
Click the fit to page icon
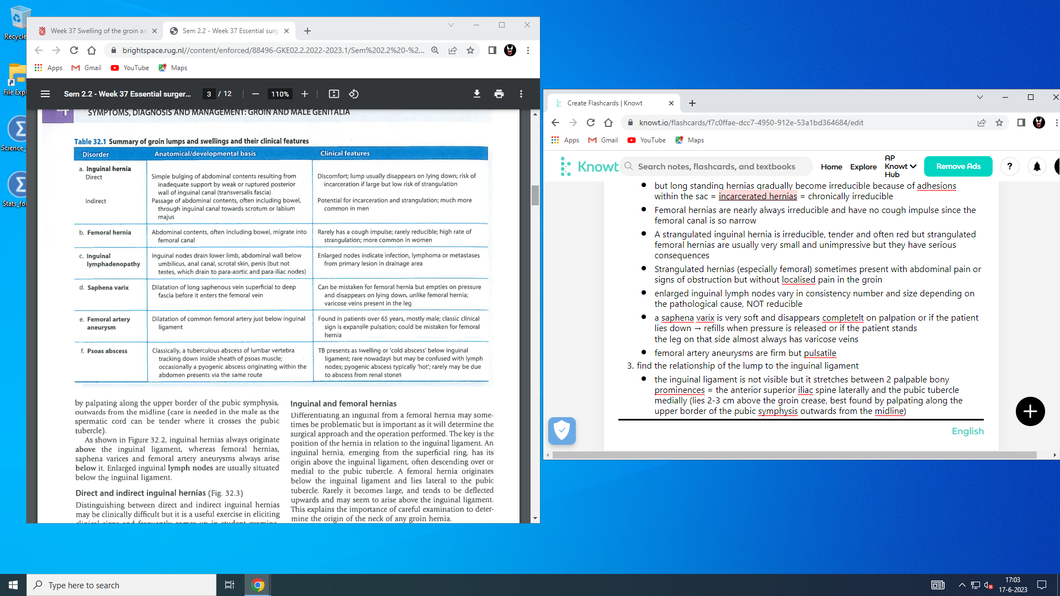tap(334, 94)
